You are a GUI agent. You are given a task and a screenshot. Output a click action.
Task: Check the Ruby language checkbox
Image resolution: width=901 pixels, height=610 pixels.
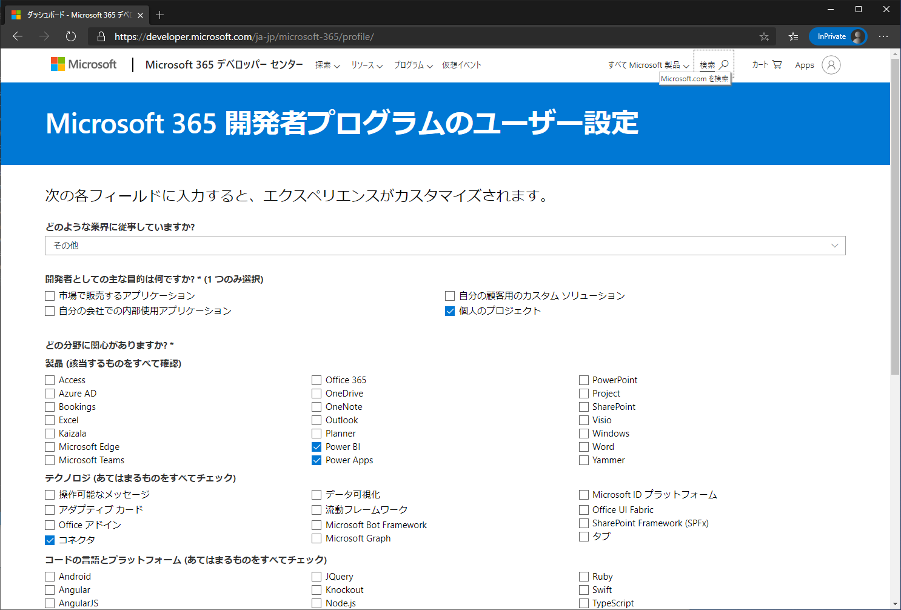584,577
